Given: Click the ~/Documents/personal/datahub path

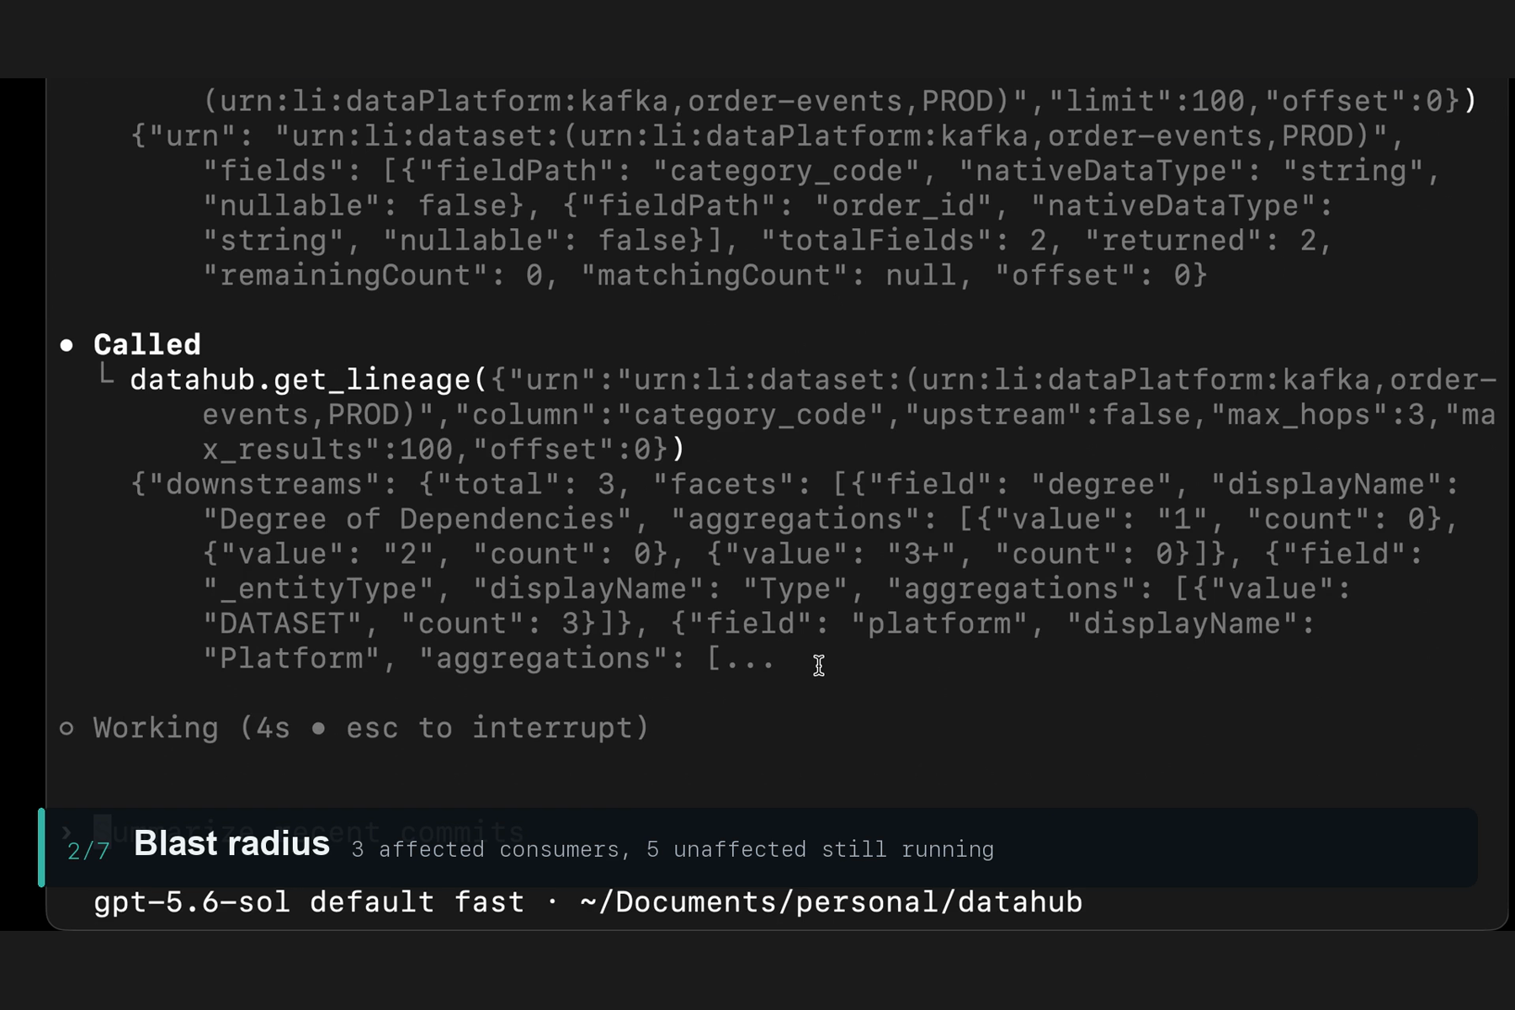Looking at the screenshot, I should 832,902.
